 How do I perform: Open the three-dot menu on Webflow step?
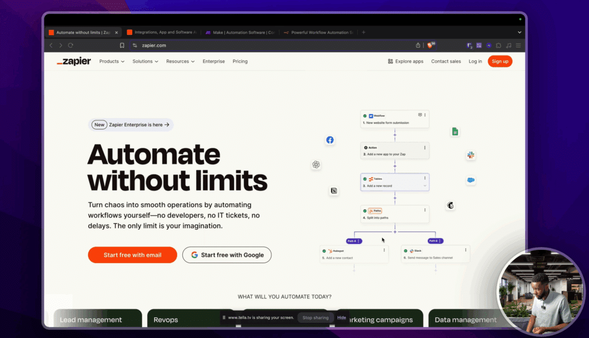pos(425,116)
